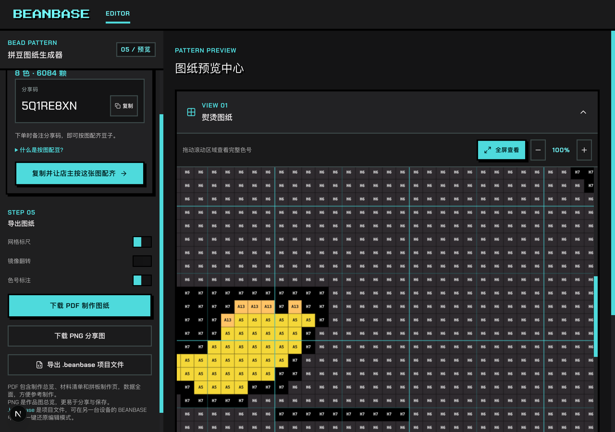This screenshot has height=432, width=615.
Task: Toggle the 网格标尺 switch
Action: [142, 242]
